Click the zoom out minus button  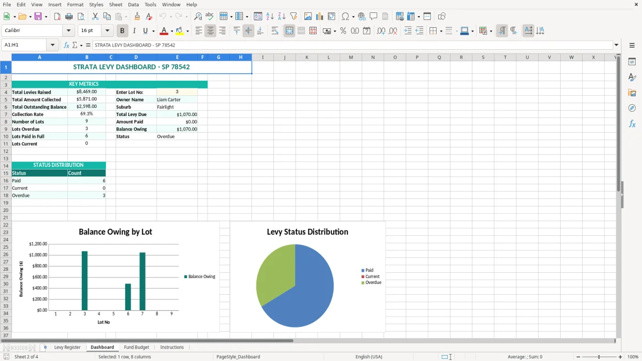pyautogui.click(x=578, y=357)
